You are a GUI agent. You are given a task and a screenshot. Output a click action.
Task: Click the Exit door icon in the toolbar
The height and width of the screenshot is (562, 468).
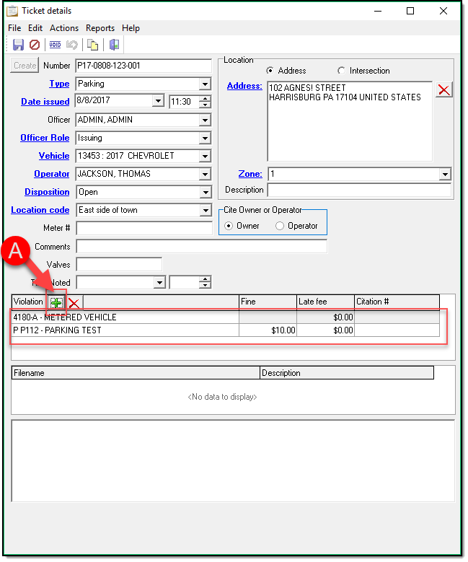tap(114, 45)
